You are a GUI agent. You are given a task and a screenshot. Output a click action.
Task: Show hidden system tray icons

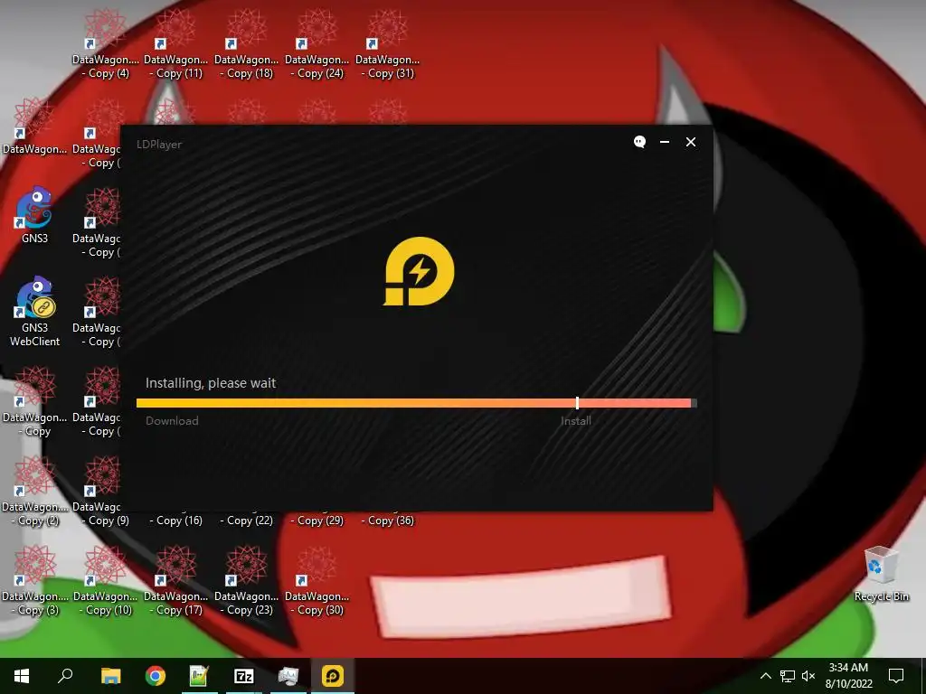tap(765, 676)
